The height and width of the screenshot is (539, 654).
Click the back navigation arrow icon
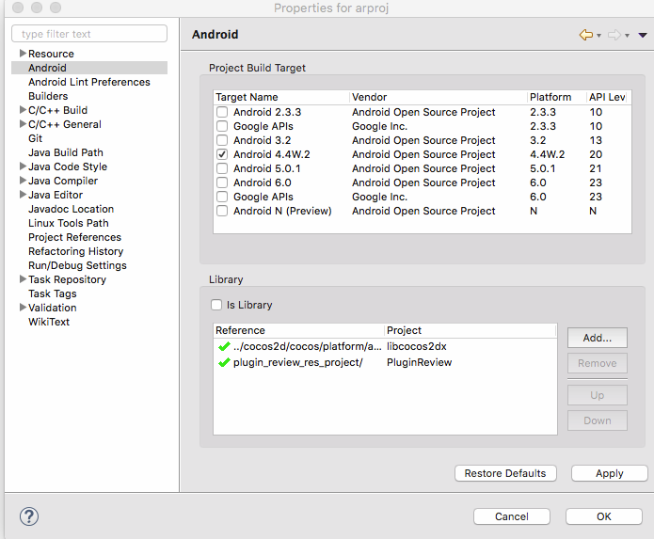tap(586, 35)
